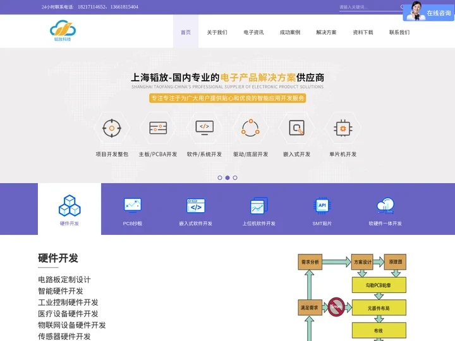The image size is (455, 341).
Task: Open the 项目开发整包 target icon
Action: point(112,128)
